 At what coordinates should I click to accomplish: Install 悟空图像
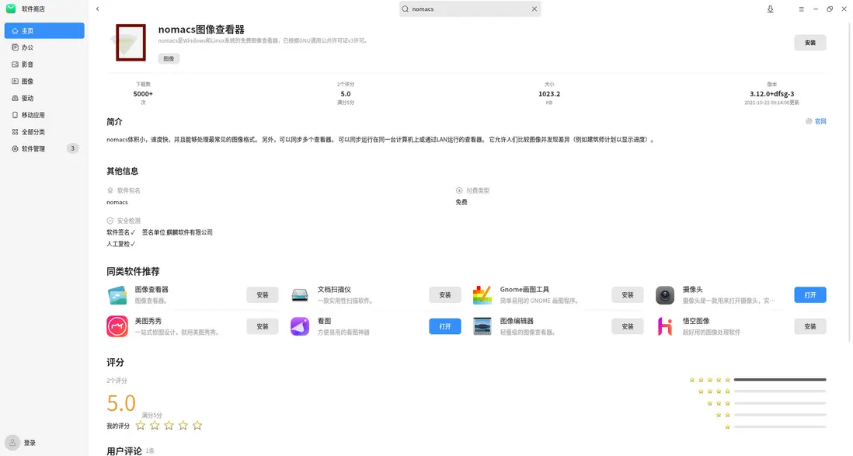pos(810,326)
